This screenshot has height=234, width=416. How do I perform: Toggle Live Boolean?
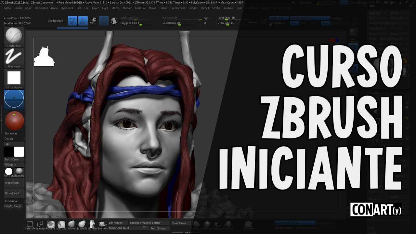55,21
